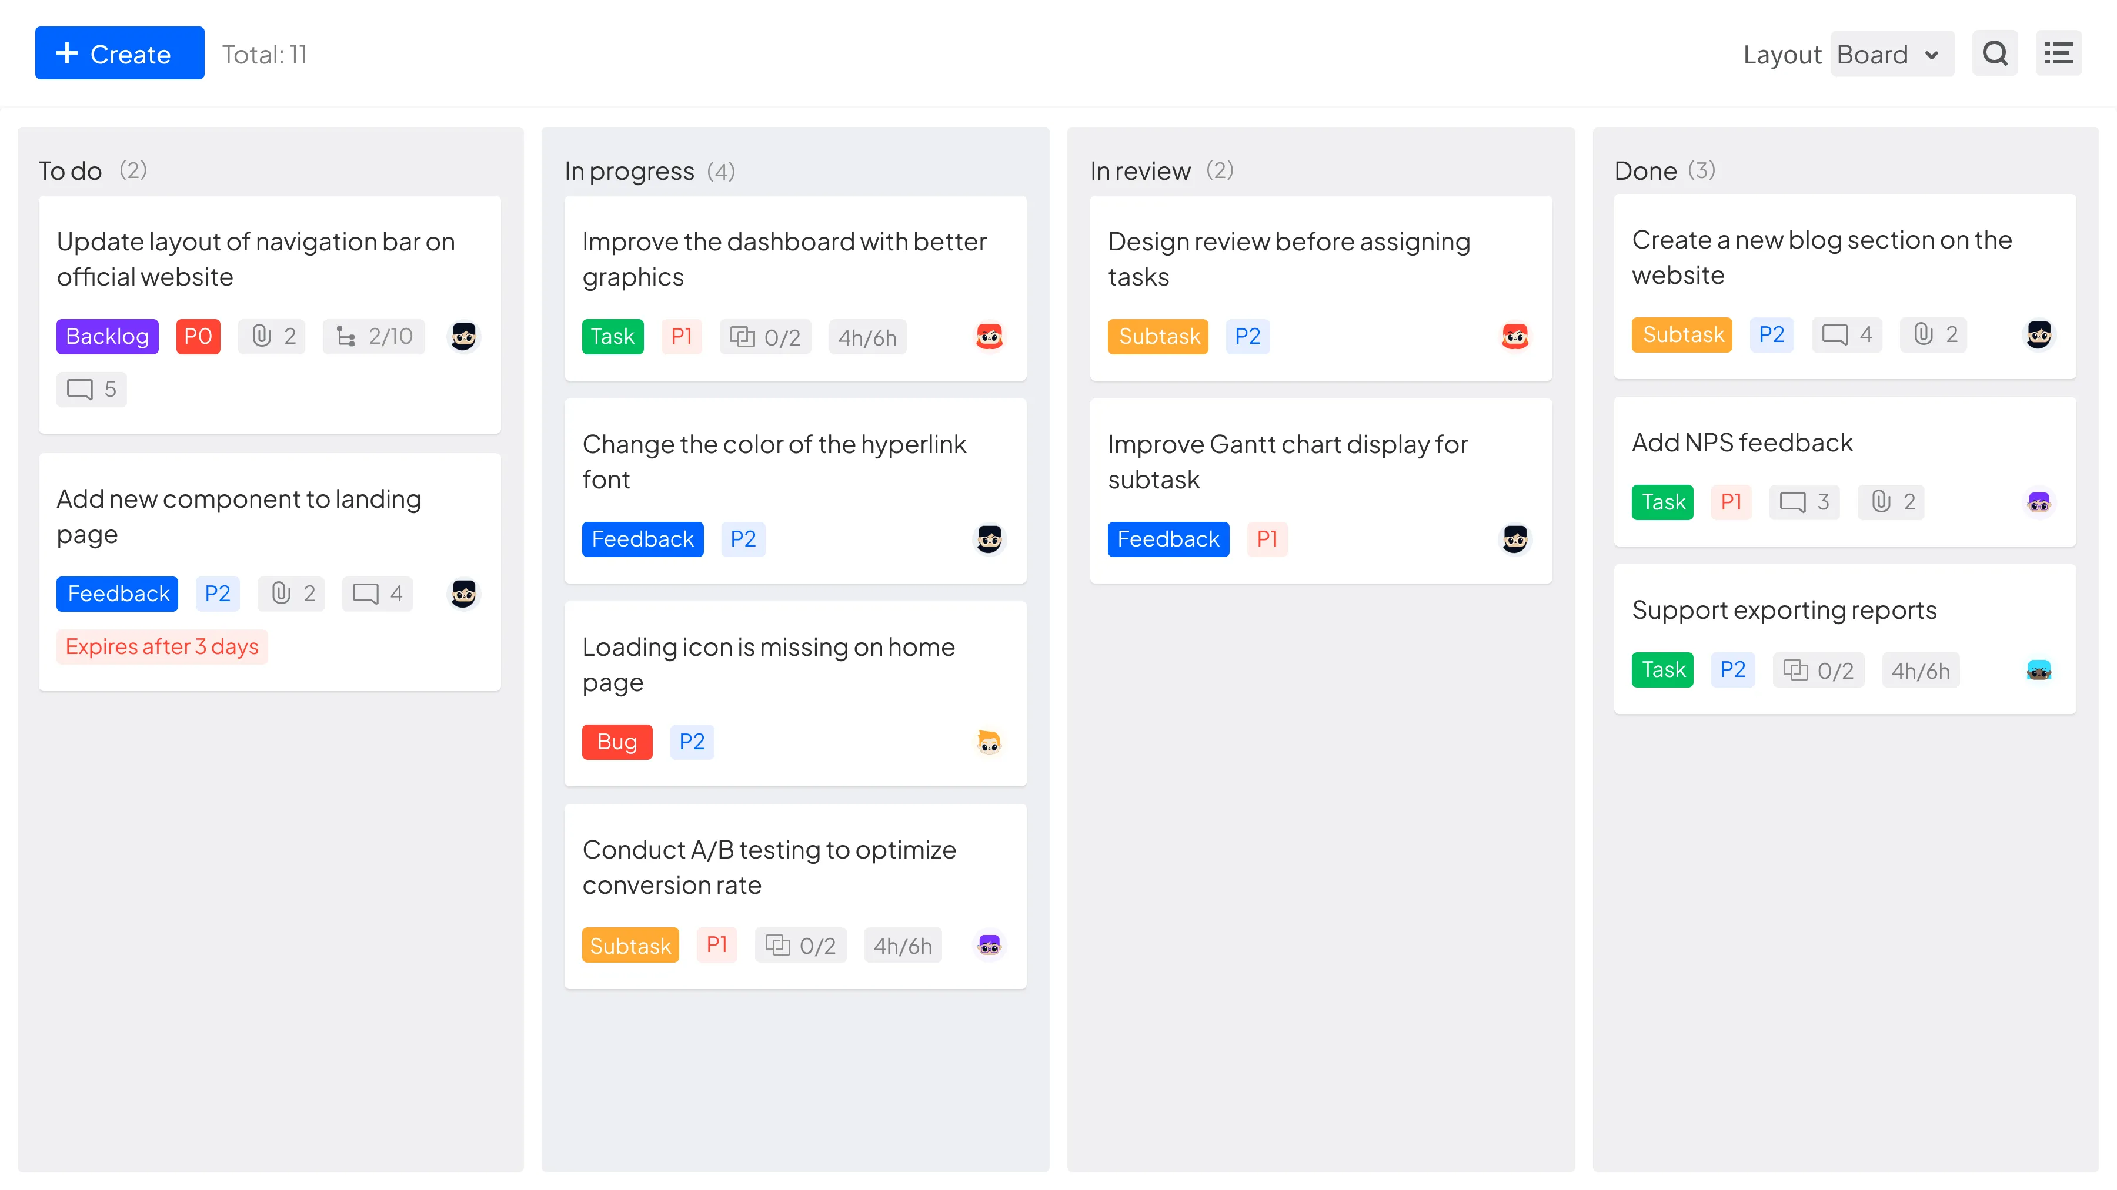This screenshot has width=2117, height=1190.
Task: Click checklist 0/2 icon on dashboard card
Action: (x=742, y=337)
